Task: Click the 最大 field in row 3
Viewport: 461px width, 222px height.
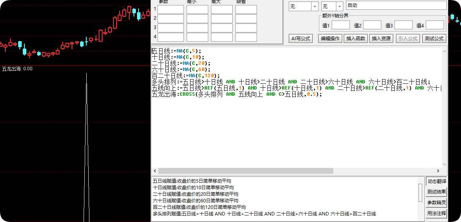Action: [222, 28]
